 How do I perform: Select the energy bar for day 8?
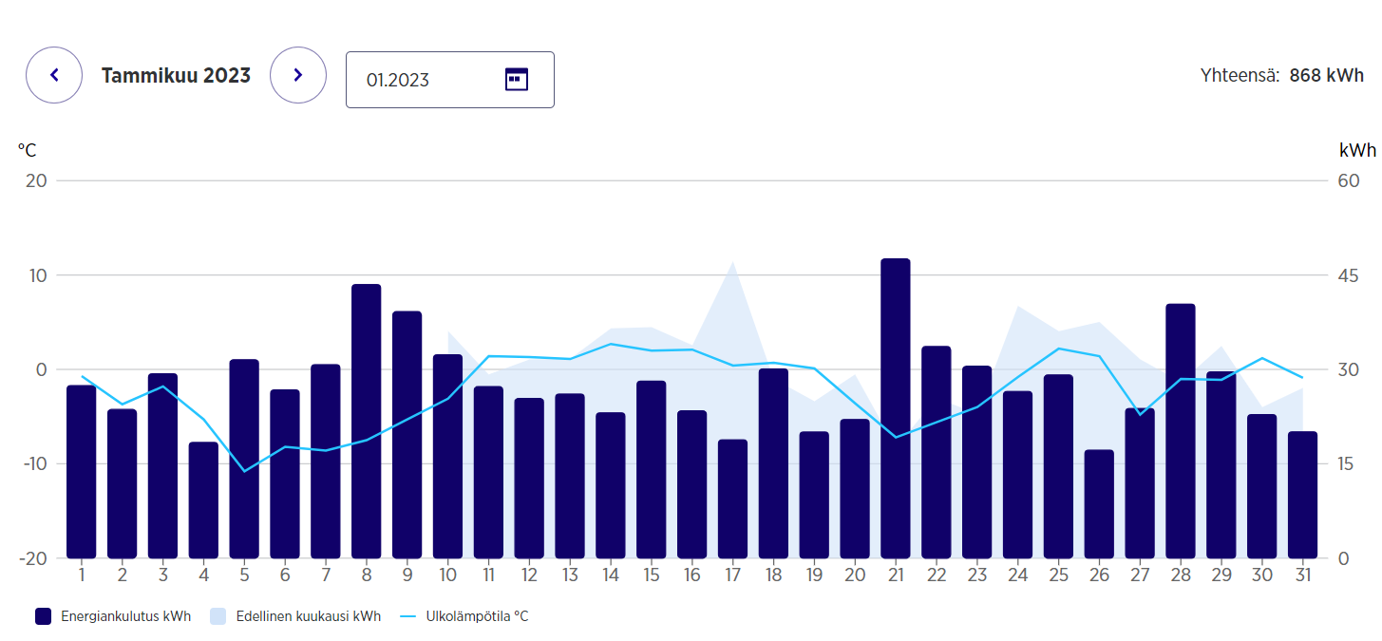click(x=366, y=423)
